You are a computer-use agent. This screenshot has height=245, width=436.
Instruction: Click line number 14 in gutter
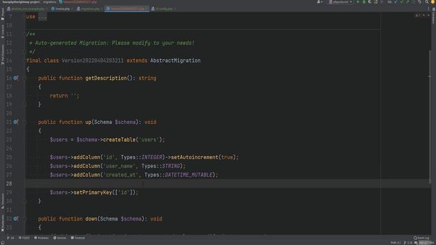(x=9, y=61)
